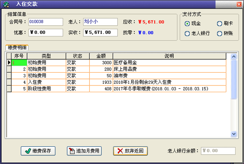The width and height of the screenshot is (244, 164).
Task: Click the 408 amount cell
Action: (101, 89)
